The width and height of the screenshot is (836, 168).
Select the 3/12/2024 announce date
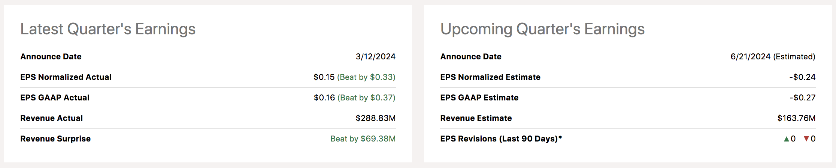coord(375,57)
